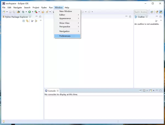Maximize the editor area
Screen dimensions: 165x125
[130, 17]
